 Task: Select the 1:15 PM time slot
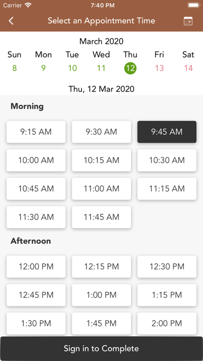pyautogui.click(x=167, y=295)
